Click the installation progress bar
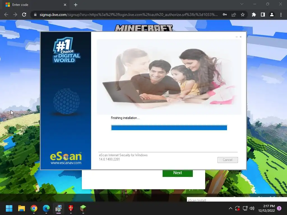 [169, 128]
